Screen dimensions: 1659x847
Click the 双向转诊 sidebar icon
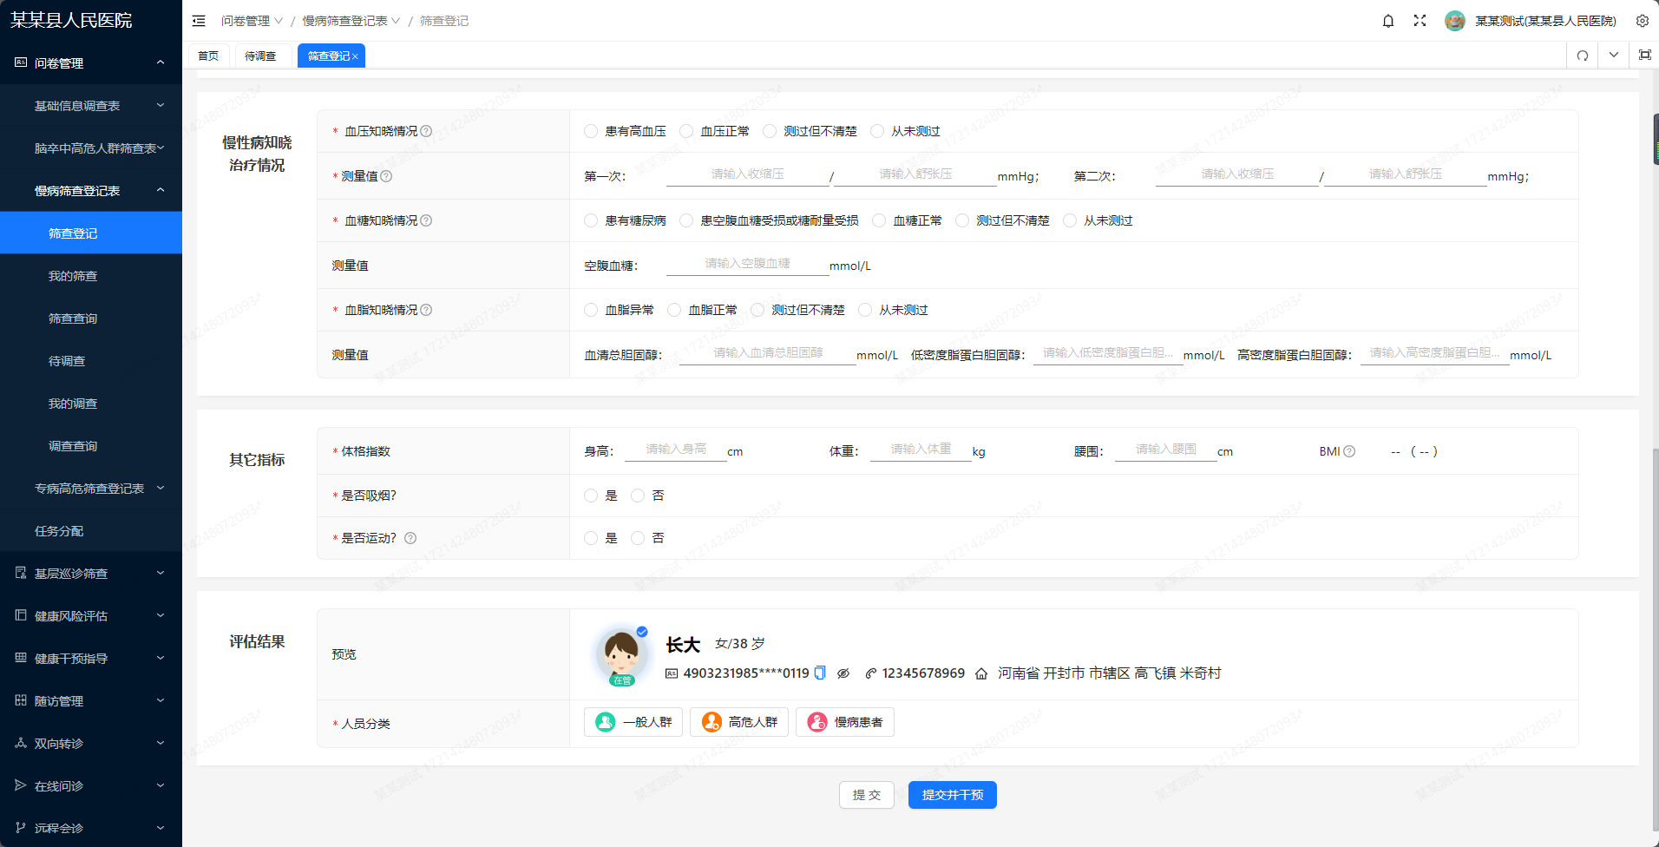21,743
